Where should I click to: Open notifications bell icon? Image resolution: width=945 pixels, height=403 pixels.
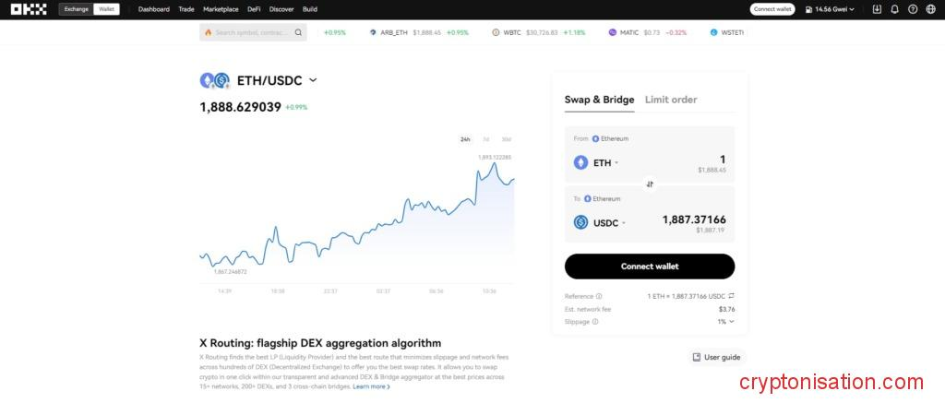tap(894, 9)
